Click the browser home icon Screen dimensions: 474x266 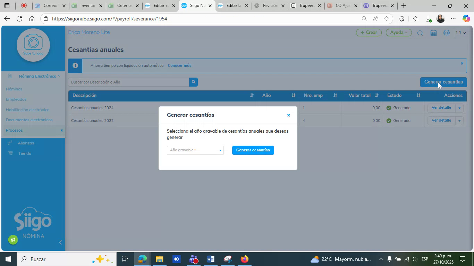pyautogui.click(x=32, y=19)
